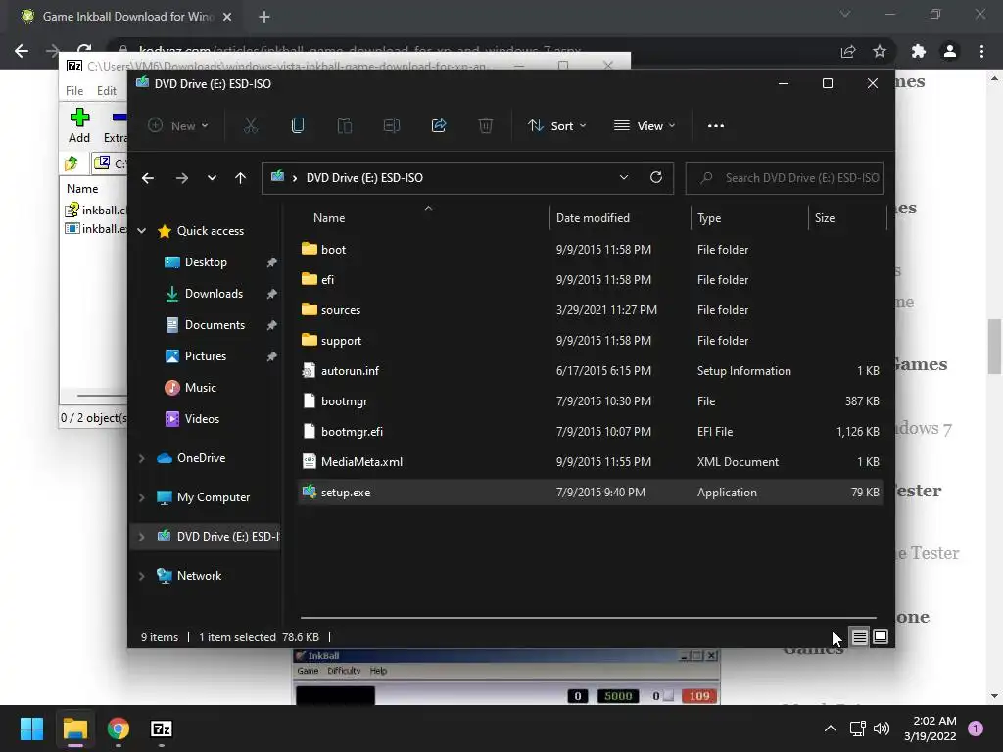The height and width of the screenshot is (752, 1003).
Task: Open Downloads in Quick access
Action: (214, 294)
